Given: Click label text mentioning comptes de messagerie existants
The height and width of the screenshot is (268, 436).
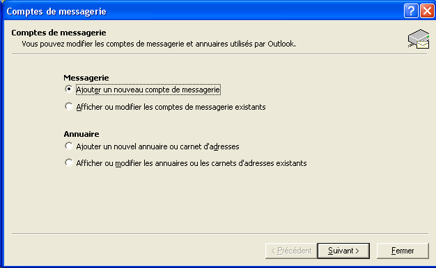Looking at the screenshot, I should pyautogui.click(x=171, y=107).
